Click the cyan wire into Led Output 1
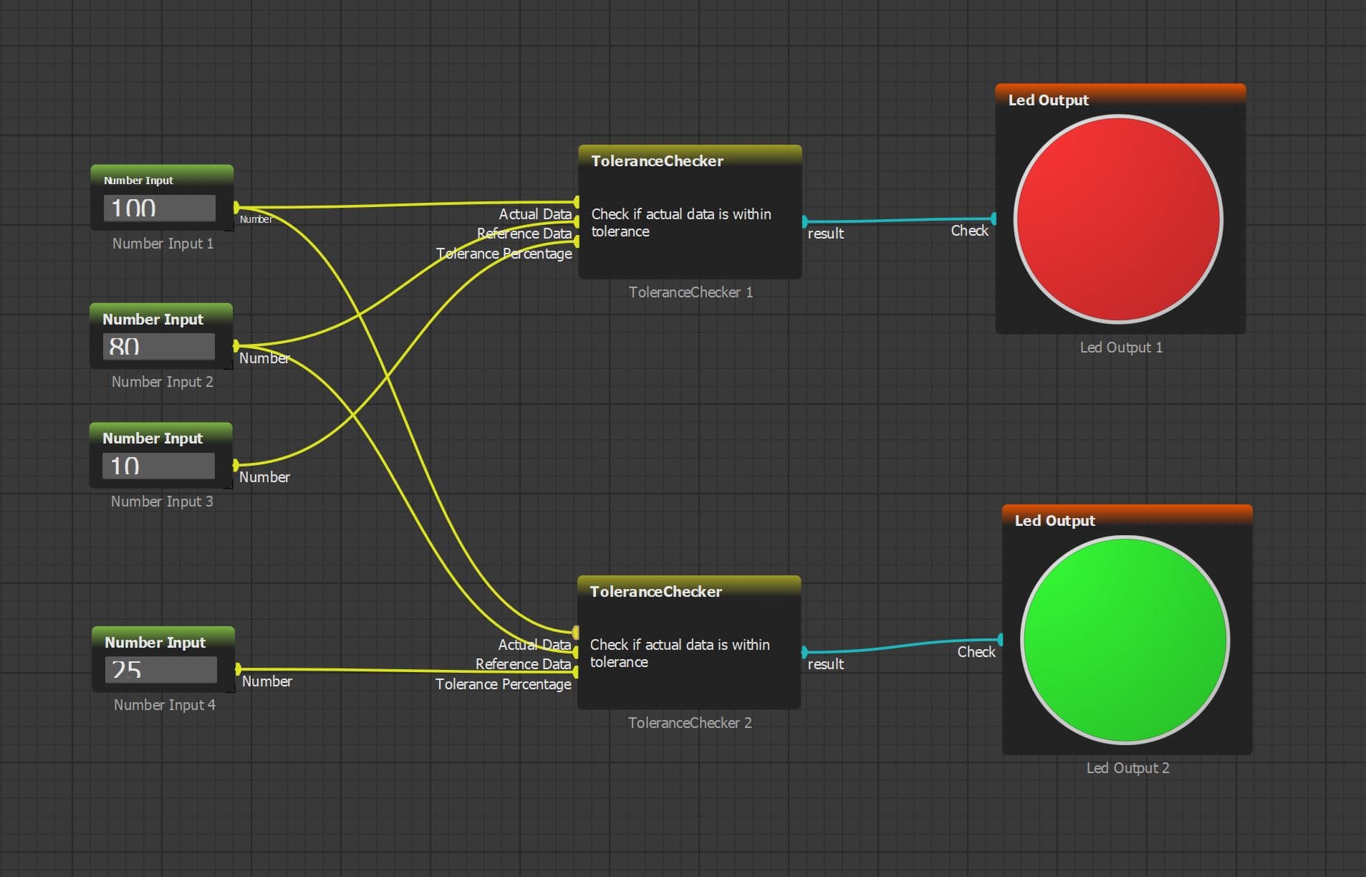Screen dimensions: 1366x877 [899, 220]
